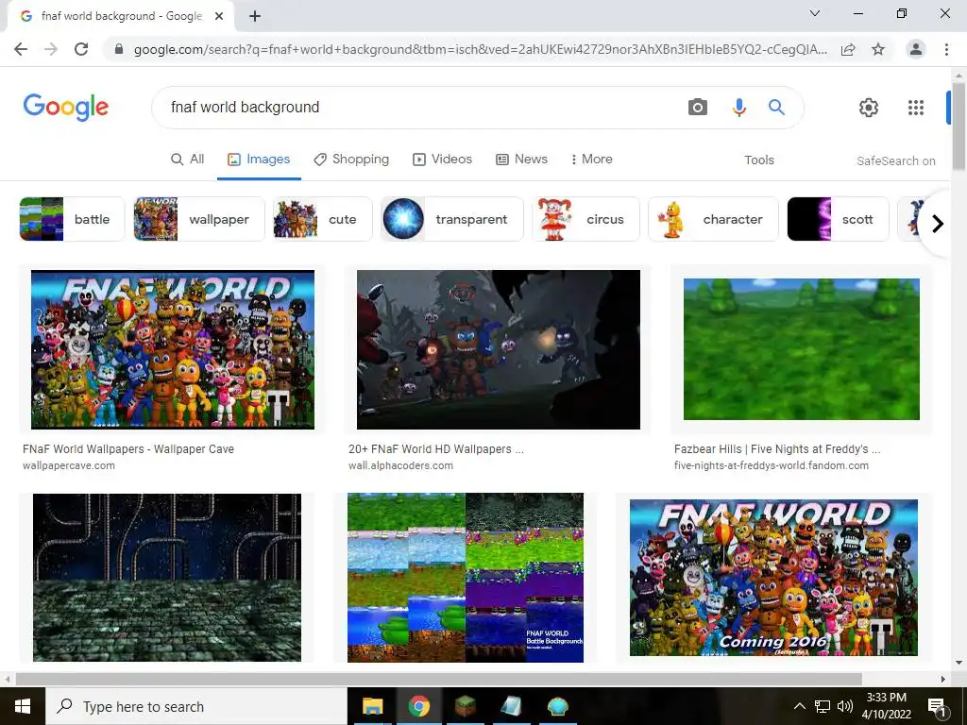Click the blue magnifier search button

776,108
